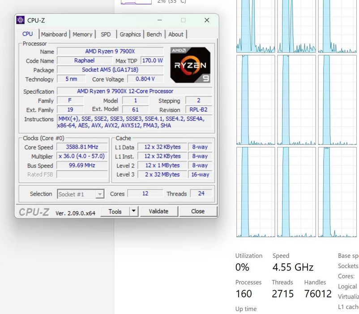
Task: Show the About tab
Action: click(x=176, y=35)
